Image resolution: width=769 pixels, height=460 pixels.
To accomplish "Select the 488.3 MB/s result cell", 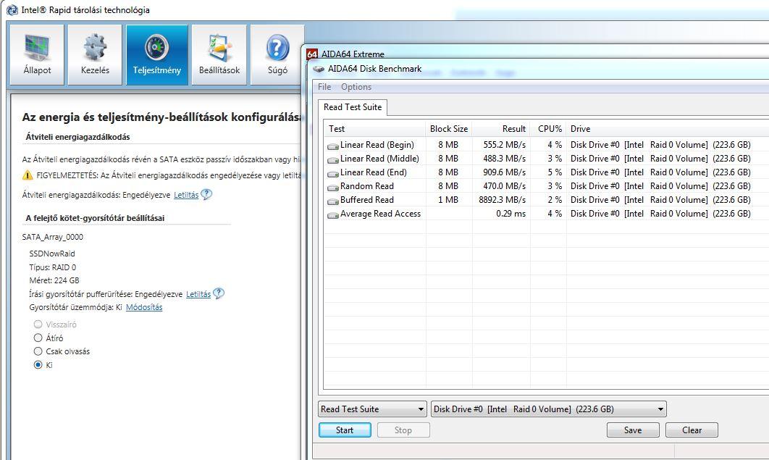I will (x=504, y=159).
